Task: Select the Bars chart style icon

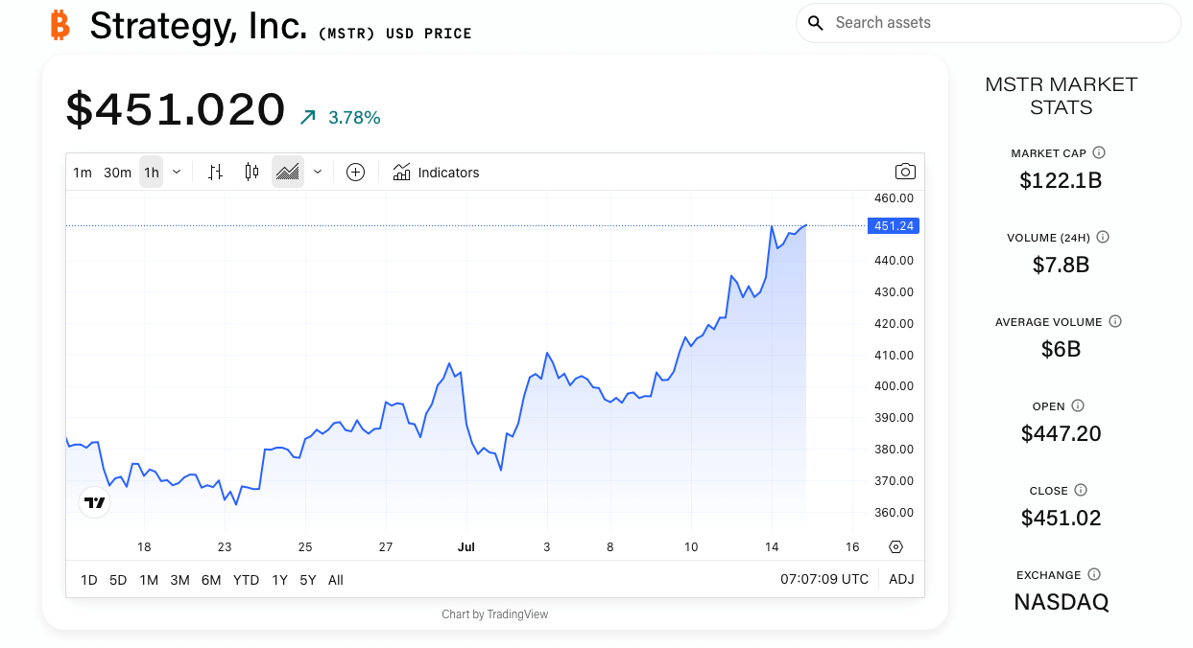Action: click(216, 173)
